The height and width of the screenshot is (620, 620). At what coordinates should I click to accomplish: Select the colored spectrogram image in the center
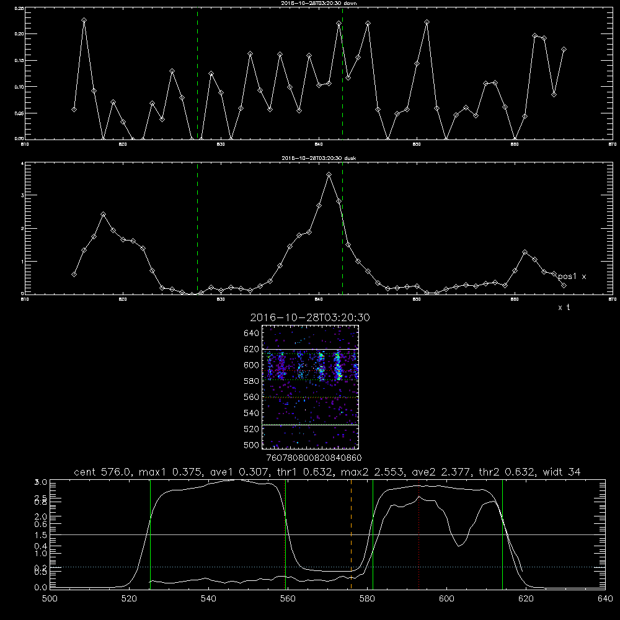(x=310, y=387)
